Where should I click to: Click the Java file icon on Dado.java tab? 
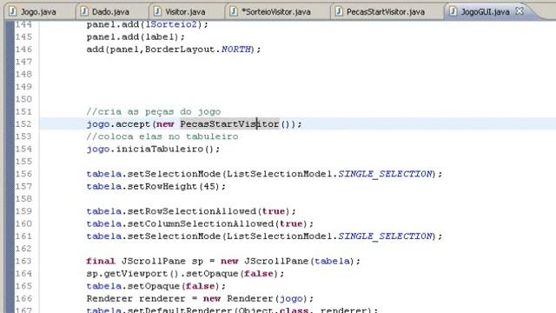(84, 11)
